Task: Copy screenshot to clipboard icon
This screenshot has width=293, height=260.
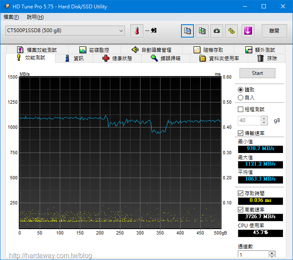Action: pos(202,31)
